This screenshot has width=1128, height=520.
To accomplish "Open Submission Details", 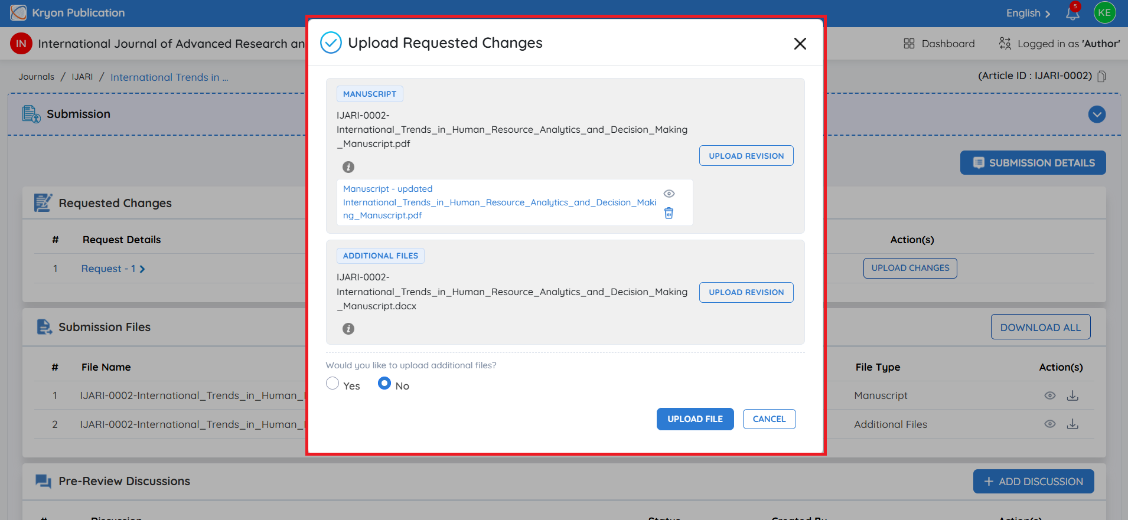I will [1033, 163].
